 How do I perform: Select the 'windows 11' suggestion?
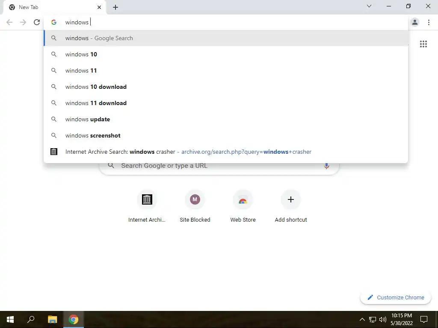click(x=226, y=70)
